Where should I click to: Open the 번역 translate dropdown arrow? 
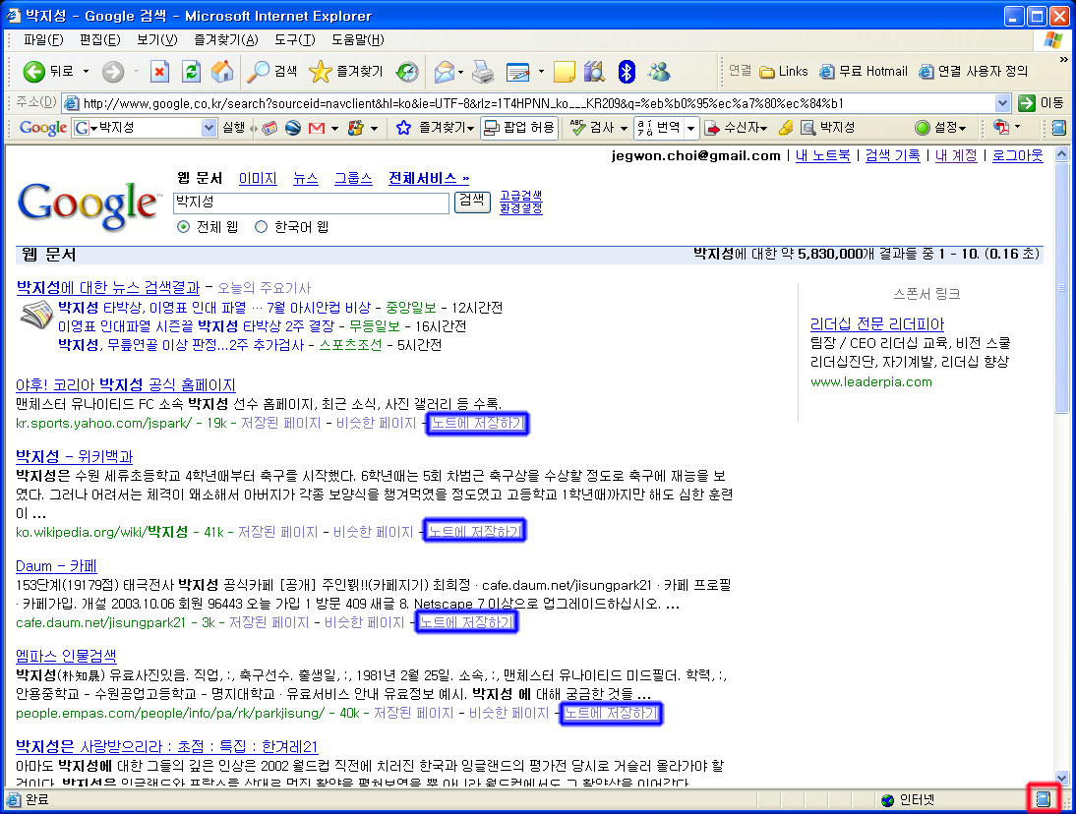click(x=690, y=128)
